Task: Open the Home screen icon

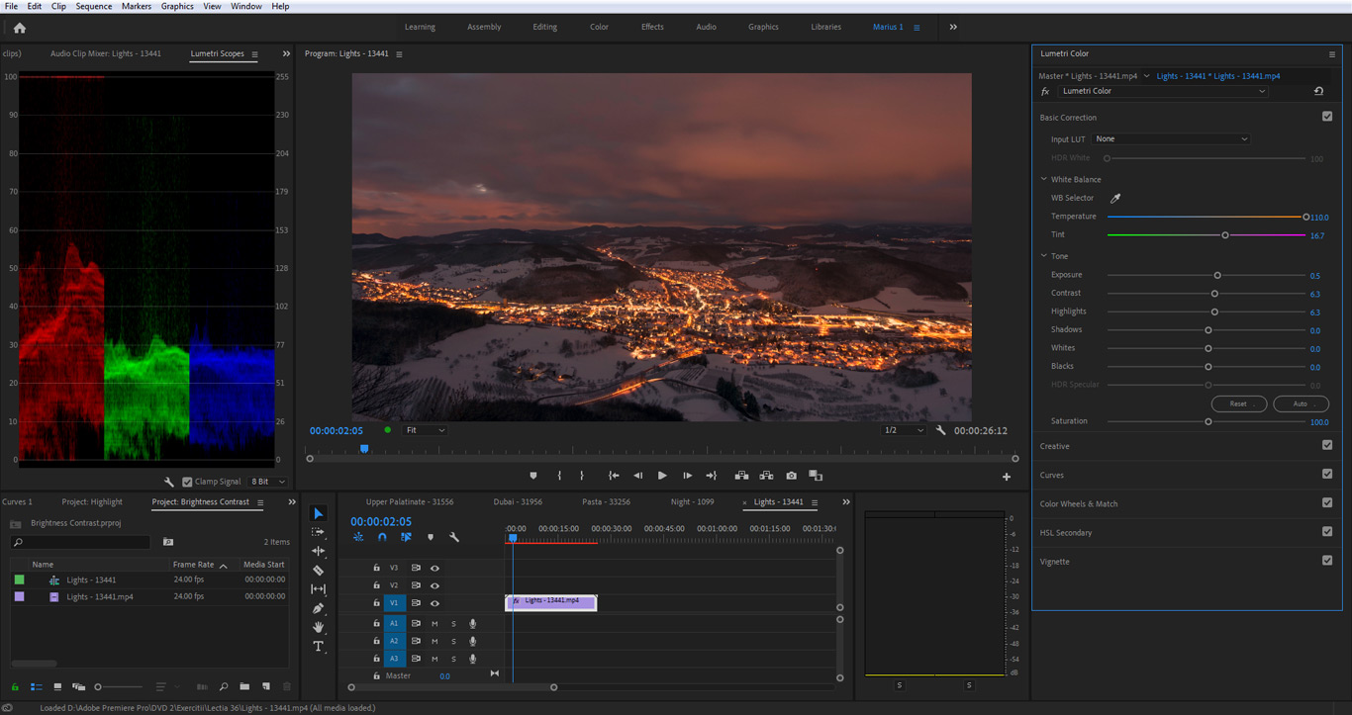Action: coord(20,28)
